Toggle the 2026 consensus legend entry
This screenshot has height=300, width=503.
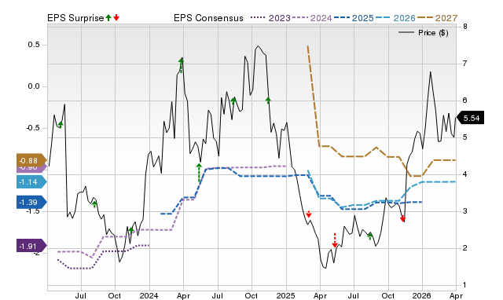[395, 18]
